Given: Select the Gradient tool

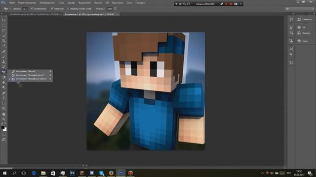Looking at the screenshot, I should [x=3, y=77].
